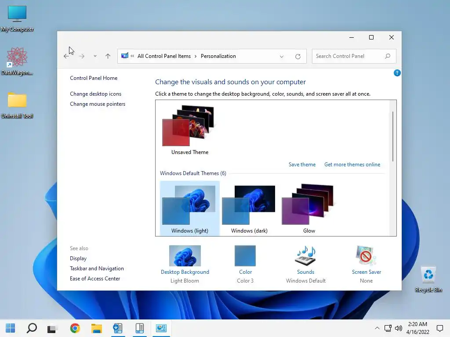Click the Display link under See also

coord(78,258)
